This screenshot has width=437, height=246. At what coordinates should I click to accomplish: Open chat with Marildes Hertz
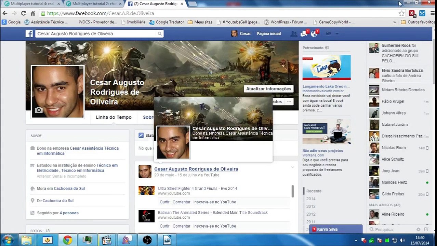click(x=398, y=182)
